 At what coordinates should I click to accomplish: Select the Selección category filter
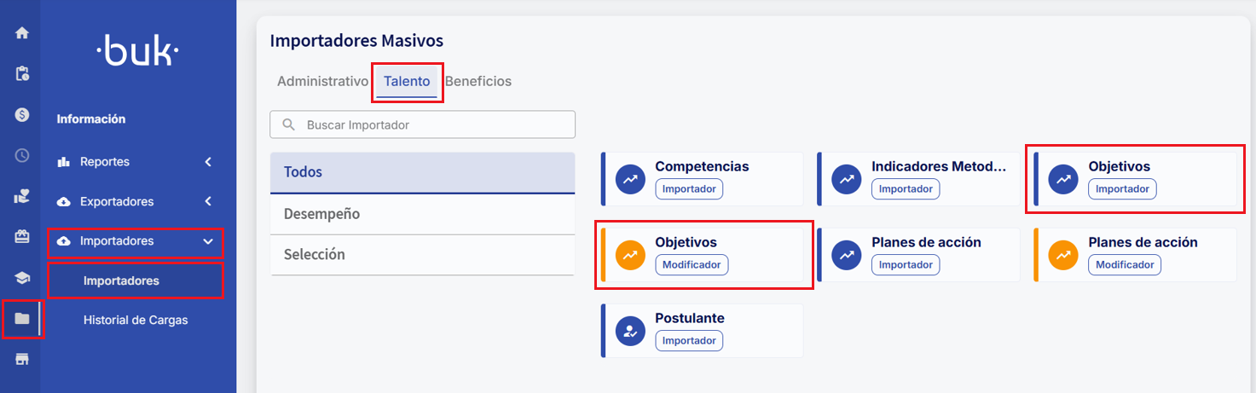(x=422, y=255)
